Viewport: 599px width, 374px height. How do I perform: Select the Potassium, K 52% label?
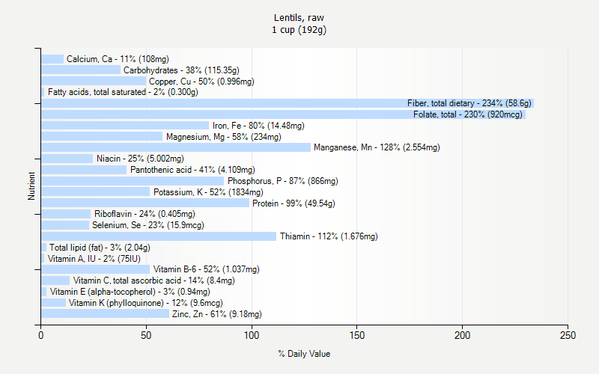[x=208, y=192]
